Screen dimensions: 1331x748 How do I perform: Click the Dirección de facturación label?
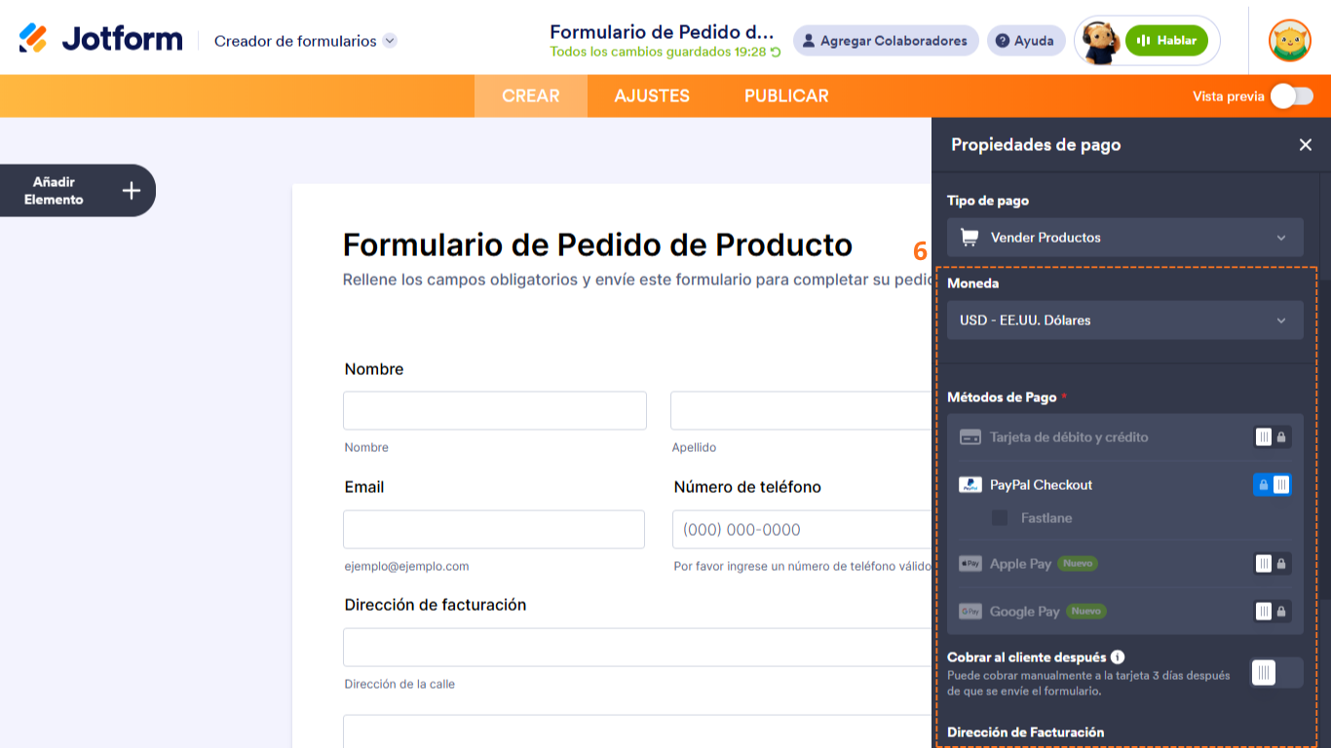(x=436, y=605)
